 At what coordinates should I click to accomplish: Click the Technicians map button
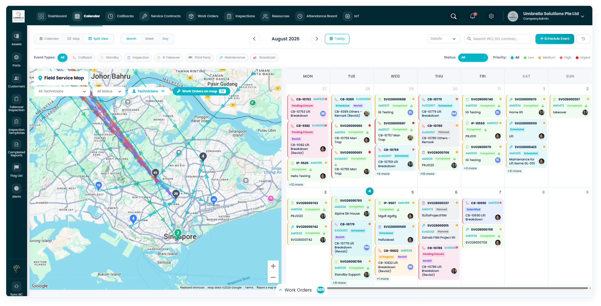(148, 91)
